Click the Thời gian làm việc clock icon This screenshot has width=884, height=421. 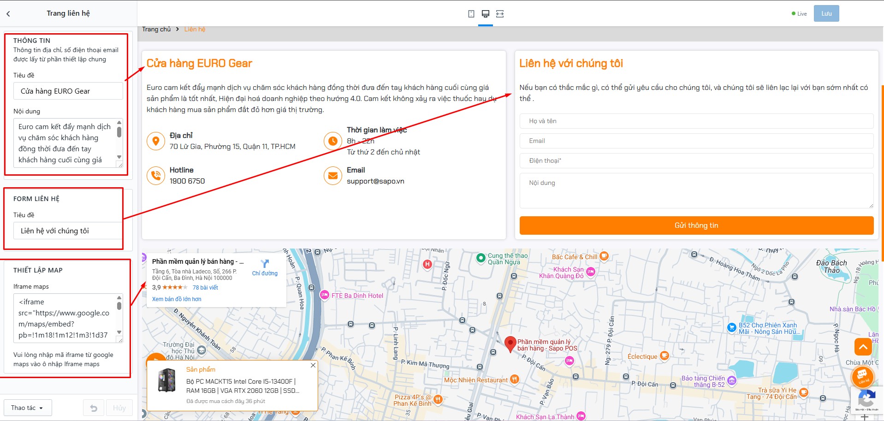pos(333,141)
